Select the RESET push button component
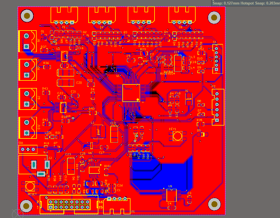This screenshot has height=218, width=280. click(x=30, y=186)
